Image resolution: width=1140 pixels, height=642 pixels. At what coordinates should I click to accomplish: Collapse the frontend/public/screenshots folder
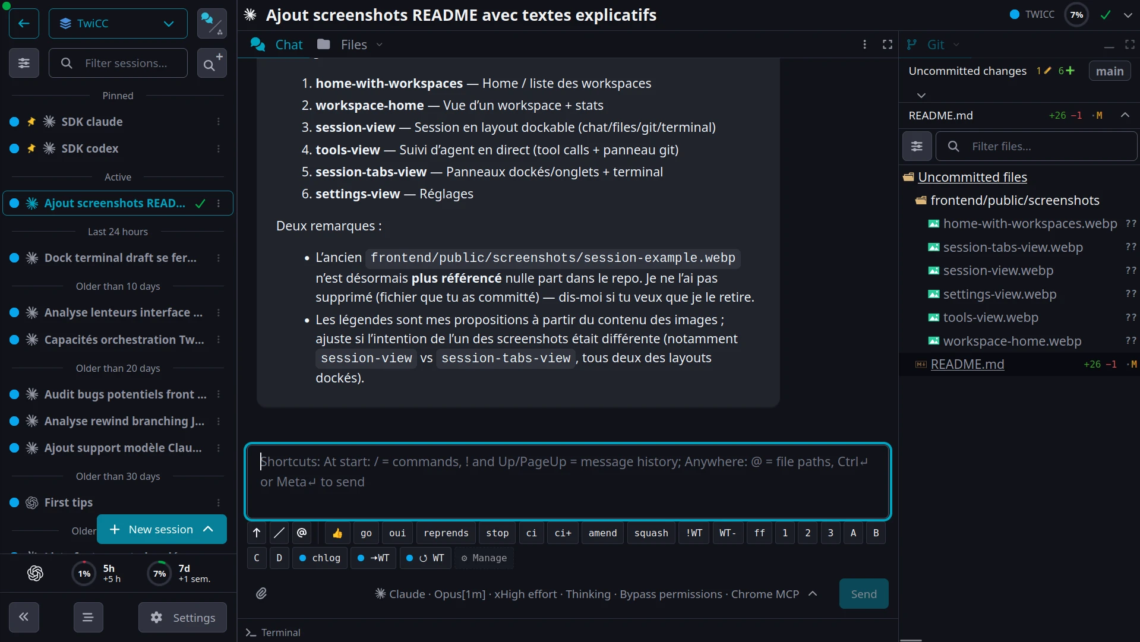pos(1015,200)
